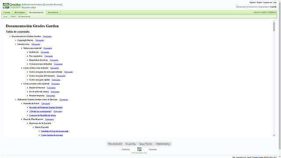Open Concepto link for Convenciones utilizadas
281x158 pixels.
[x=58, y=64]
